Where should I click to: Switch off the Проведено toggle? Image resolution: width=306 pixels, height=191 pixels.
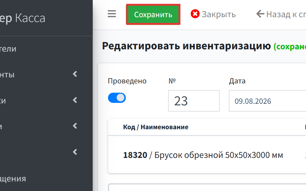pos(117,98)
